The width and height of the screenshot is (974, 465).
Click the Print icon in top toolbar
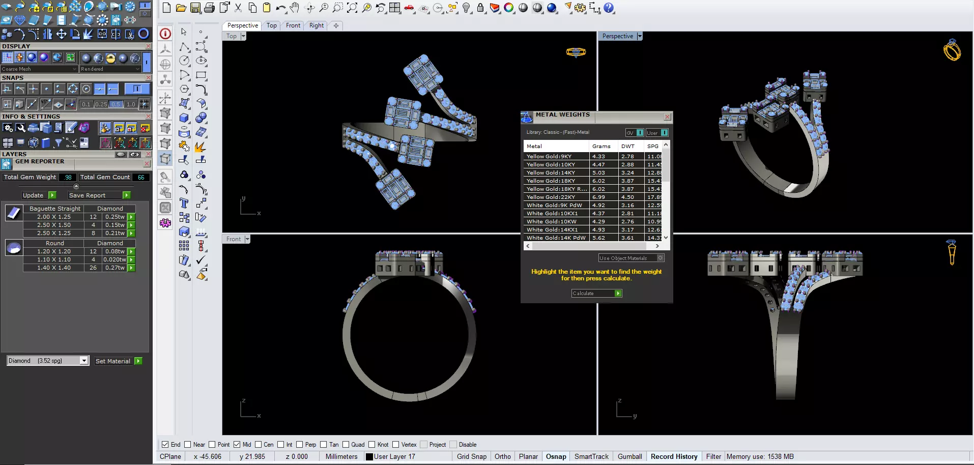(x=209, y=8)
